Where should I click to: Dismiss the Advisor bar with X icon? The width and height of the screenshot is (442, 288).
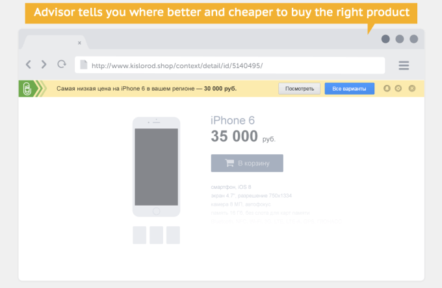pyautogui.click(x=412, y=88)
